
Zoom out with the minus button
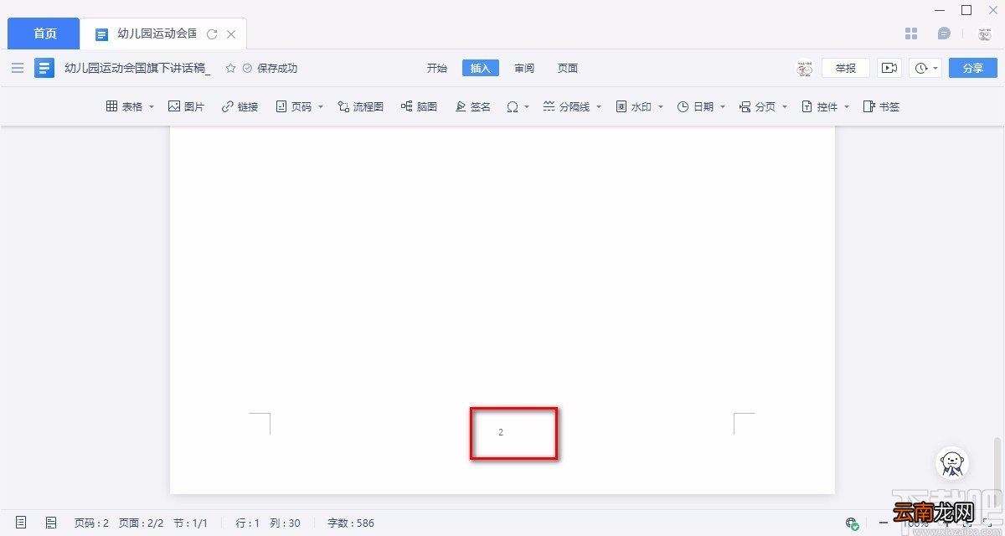(x=883, y=523)
